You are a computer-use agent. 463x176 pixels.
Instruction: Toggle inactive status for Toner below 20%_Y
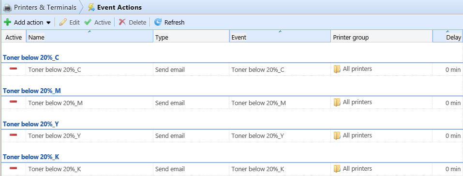click(x=13, y=135)
